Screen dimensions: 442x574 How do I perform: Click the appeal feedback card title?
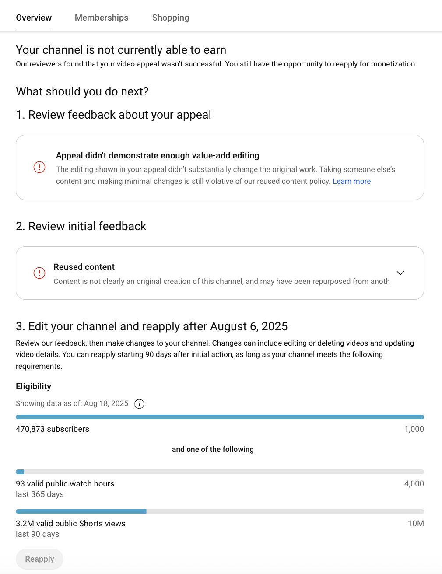pyautogui.click(x=158, y=155)
